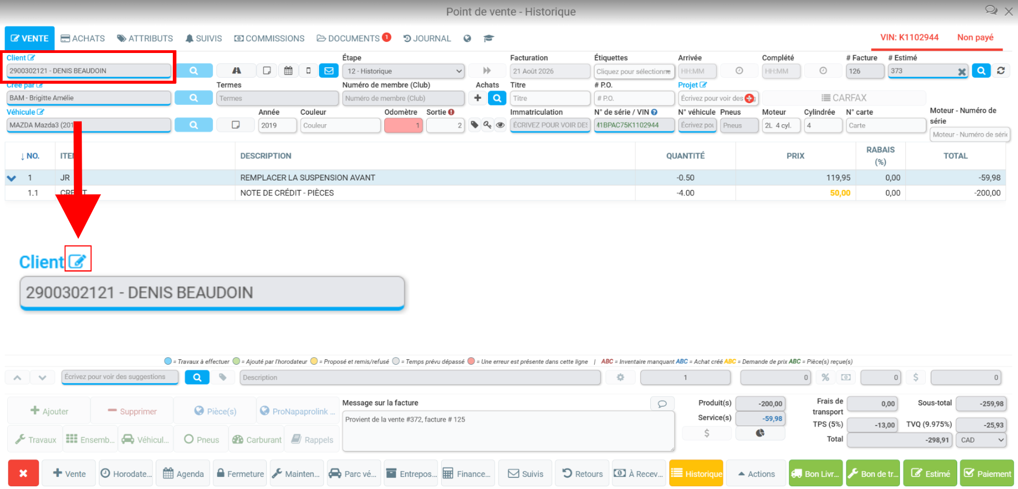Click the comment bubble above invoice message
The width and height of the screenshot is (1018, 489).
pos(662,403)
